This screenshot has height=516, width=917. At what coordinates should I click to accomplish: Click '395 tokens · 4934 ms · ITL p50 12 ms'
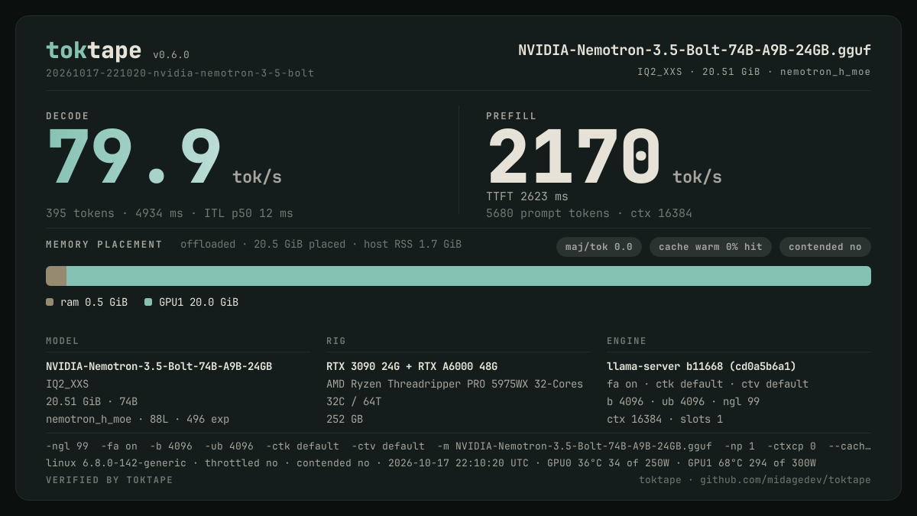[170, 213]
